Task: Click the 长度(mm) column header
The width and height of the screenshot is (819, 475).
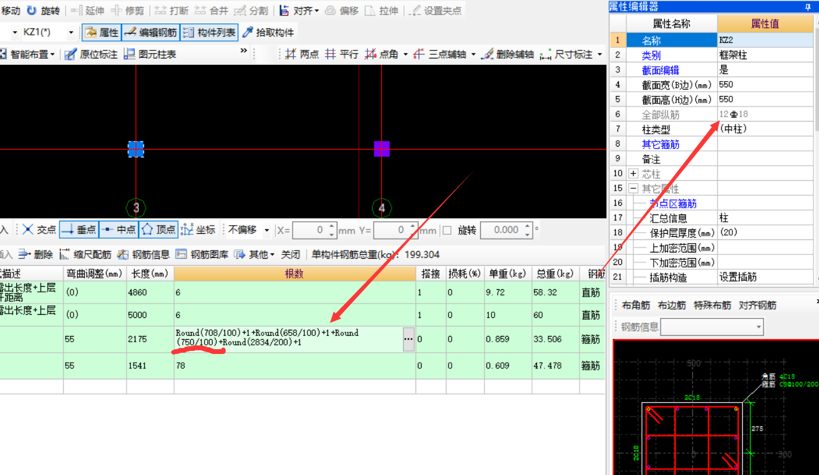Action: coord(150,274)
